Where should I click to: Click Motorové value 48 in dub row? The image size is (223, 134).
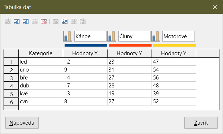pos(174,86)
